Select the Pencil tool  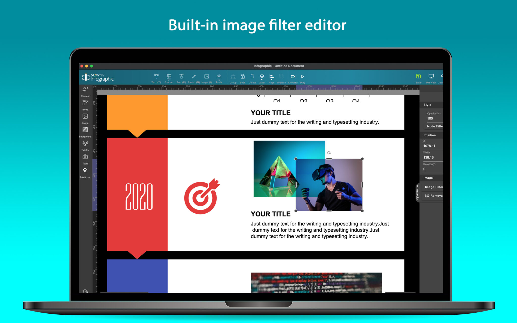(x=194, y=77)
